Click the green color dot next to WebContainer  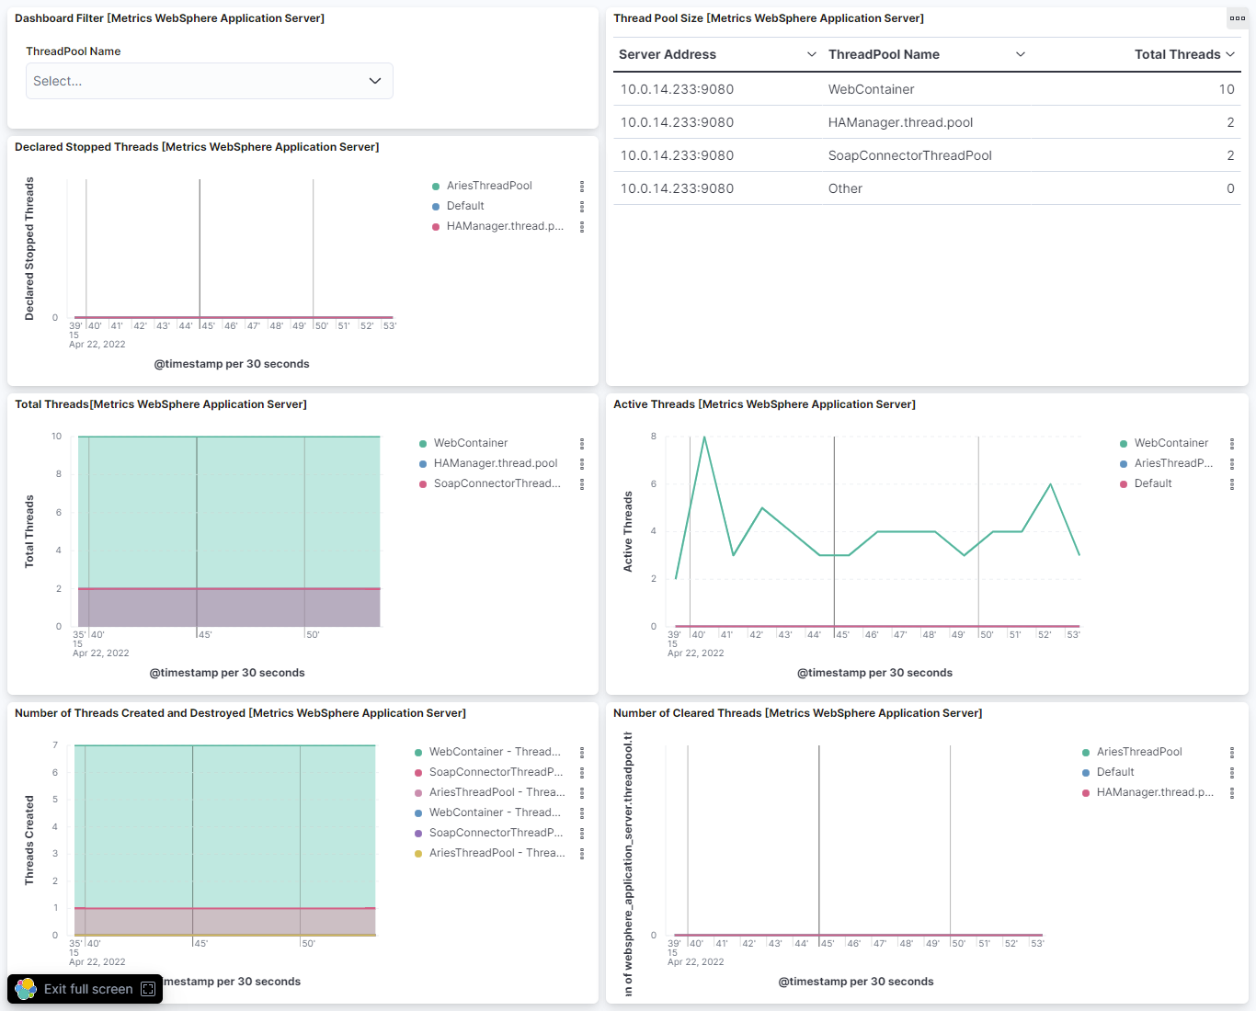coord(423,443)
